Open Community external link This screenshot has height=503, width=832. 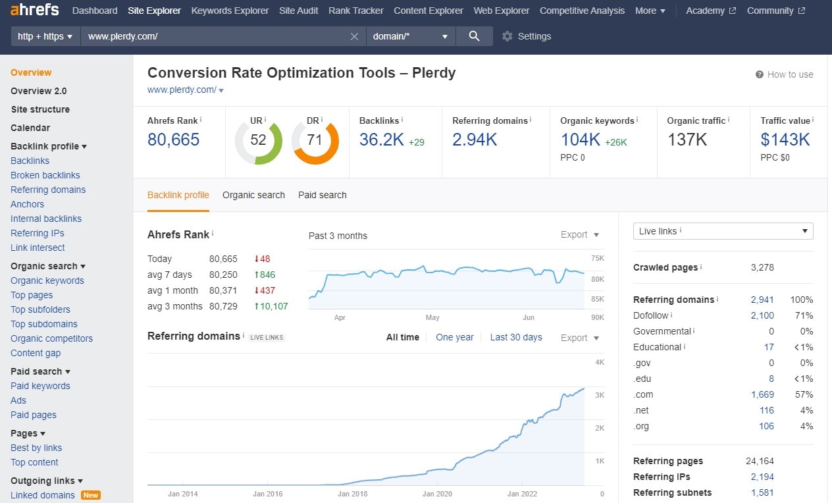pyautogui.click(x=776, y=11)
